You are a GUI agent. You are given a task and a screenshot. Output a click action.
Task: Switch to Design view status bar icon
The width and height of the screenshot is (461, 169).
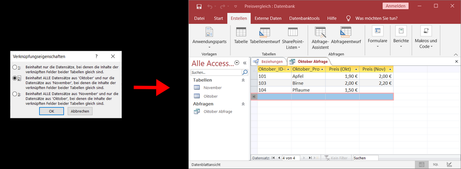pyautogui.click(x=449, y=165)
